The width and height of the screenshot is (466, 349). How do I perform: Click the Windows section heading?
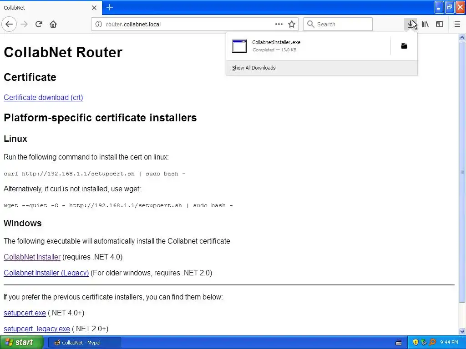pyautogui.click(x=23, y=223)
